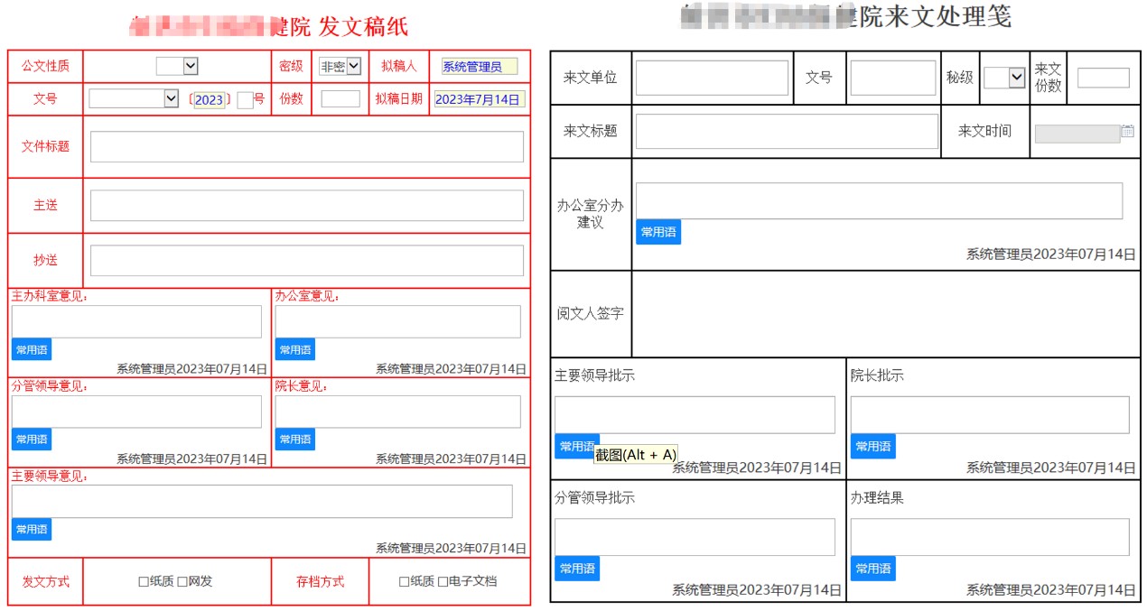
Task: Click 常用语 button under 院长意见
Action: point(295,440)
